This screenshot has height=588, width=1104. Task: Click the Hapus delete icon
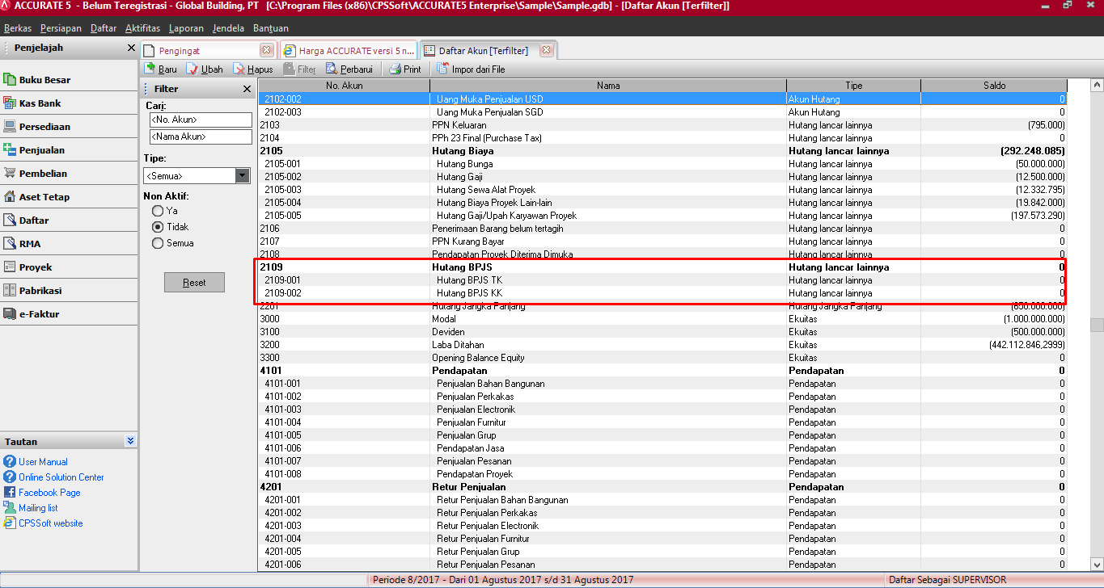click(x=239, y=69)
